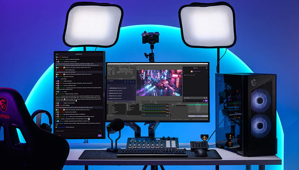Select the first scene in the Scenes list
The height and width of the screenshot is (170, 299).
111,104
